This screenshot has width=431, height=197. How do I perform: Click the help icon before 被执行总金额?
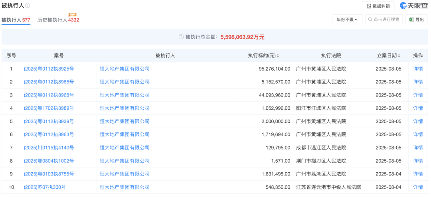[x=181, y=37]
